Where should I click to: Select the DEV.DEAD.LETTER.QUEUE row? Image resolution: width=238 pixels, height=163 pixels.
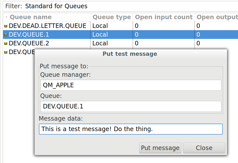click(x=47, y=26)
